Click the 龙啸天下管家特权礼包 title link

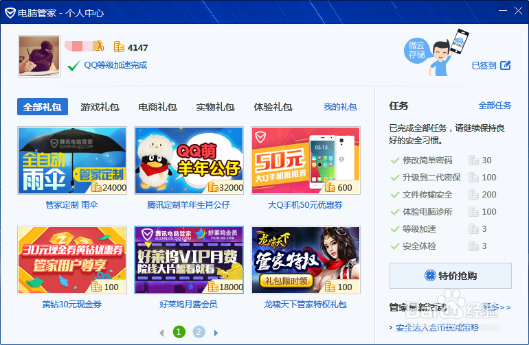[305, 305]
